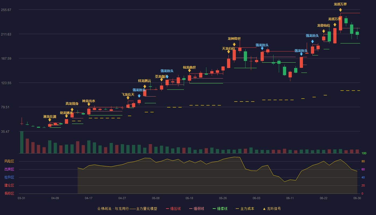Screen dimensions: 376x215
Task: Click the 06-11 date axis label
Action: 290,198
